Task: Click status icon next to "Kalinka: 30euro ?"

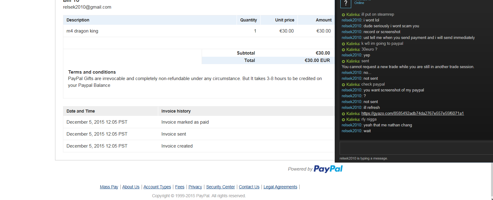Action: coord(343,50)
